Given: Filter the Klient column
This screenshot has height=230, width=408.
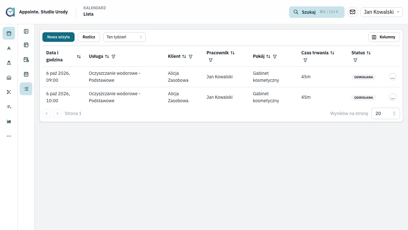Looking at the screenshot, I should [191, 57].
